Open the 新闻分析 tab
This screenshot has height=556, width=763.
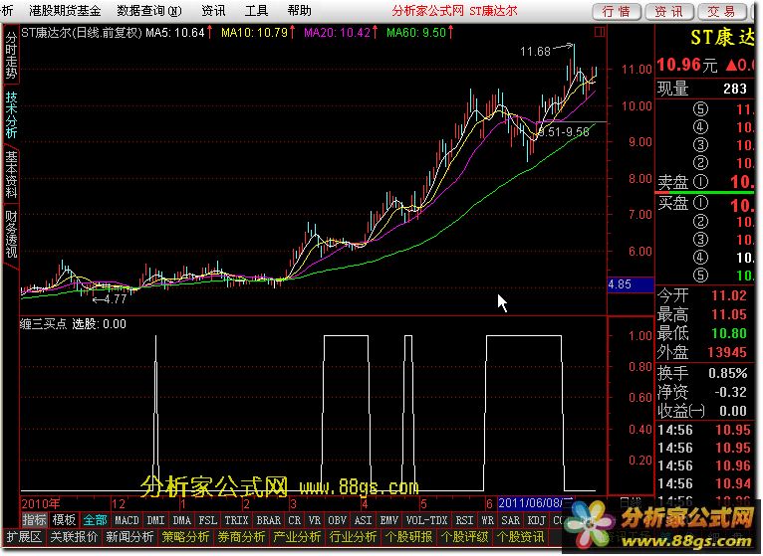(129, 536)
